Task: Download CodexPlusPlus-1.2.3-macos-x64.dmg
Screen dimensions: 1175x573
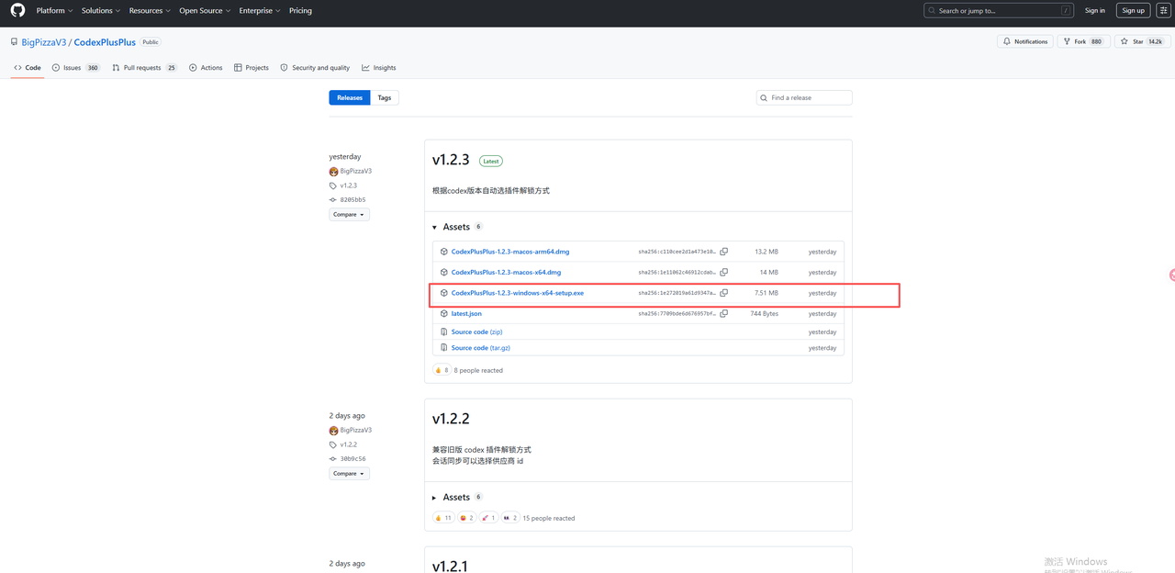Action: [506, 273]
